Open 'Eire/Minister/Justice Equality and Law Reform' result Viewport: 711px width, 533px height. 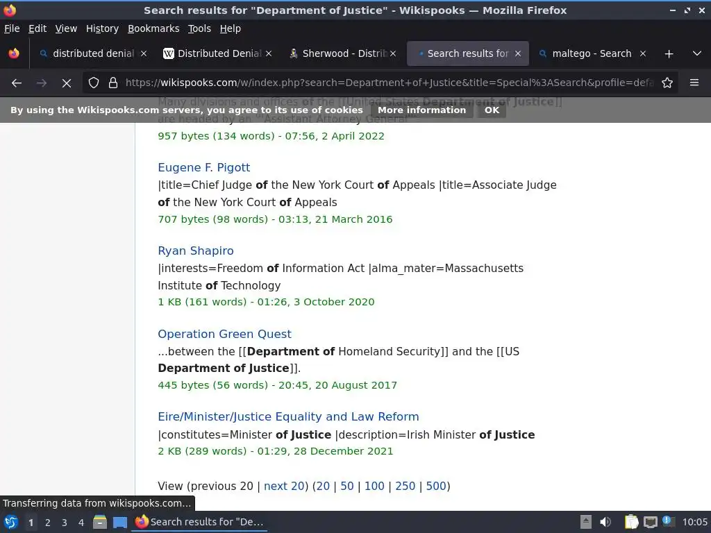(288, 416)
